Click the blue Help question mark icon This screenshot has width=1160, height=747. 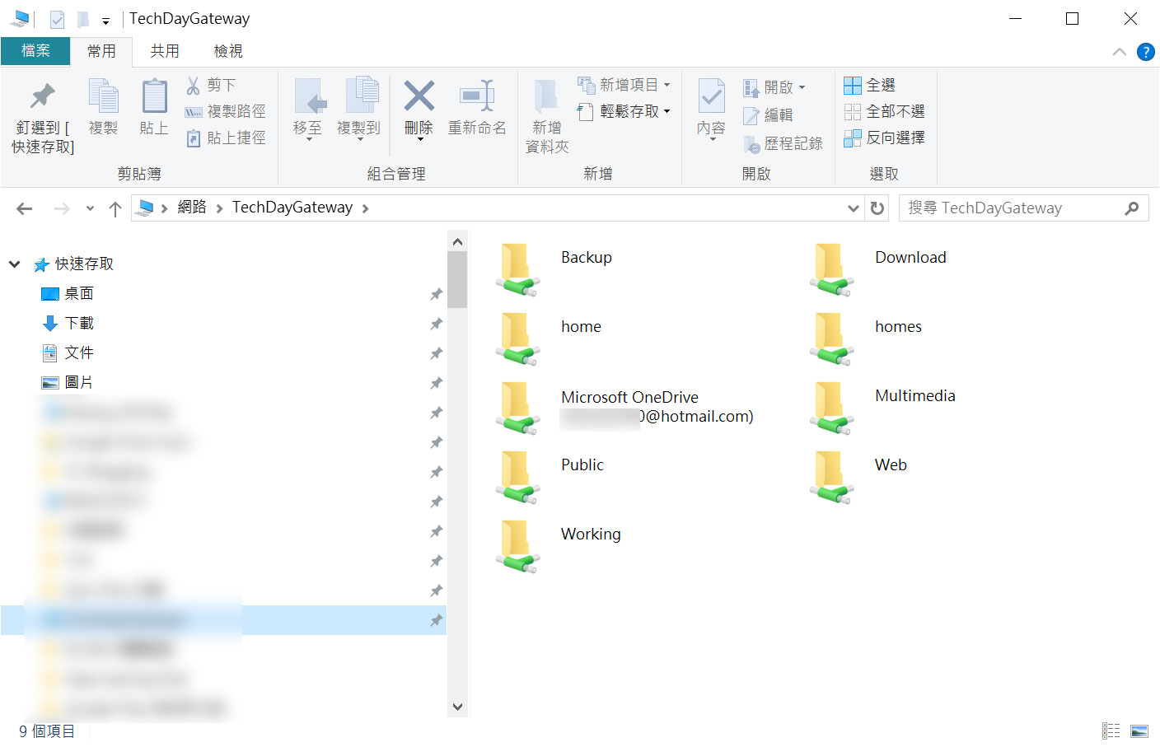[1145, 52]
